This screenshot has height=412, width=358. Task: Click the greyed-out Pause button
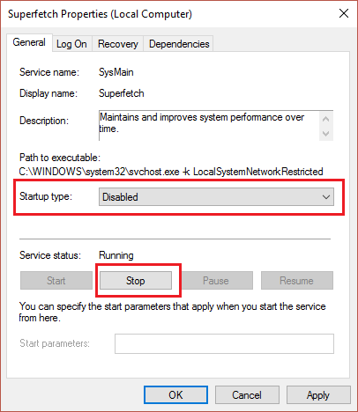pos(216,281)
